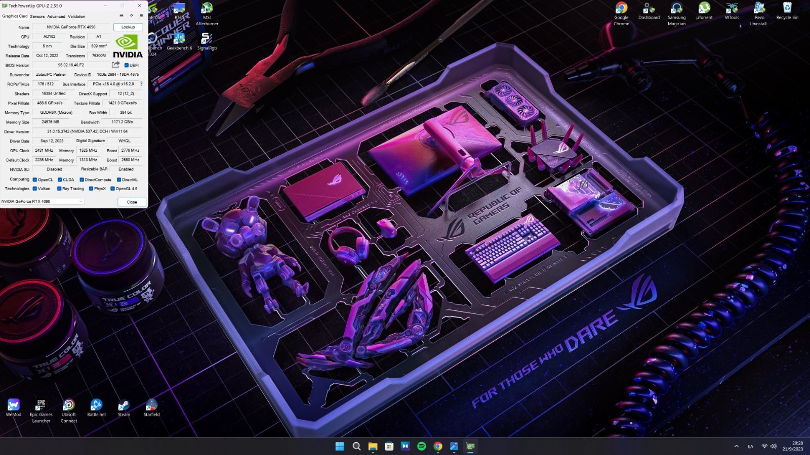Open the Starfield desktop icon
This screenshot has height=455, width=810.
coord(151,407)
